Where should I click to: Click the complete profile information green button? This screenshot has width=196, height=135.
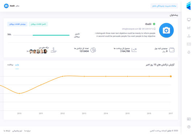pos(38,24)
